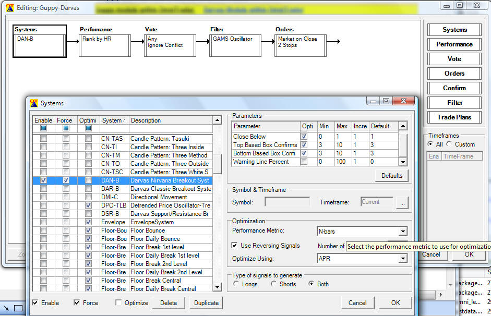
Task: Select Longs signal type
Action: point(236,284)
